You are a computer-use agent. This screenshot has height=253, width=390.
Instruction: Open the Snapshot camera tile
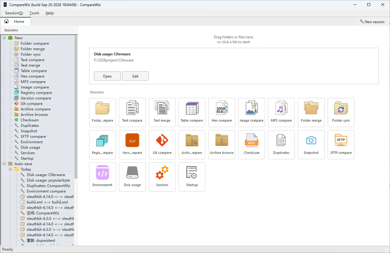(x=311, y=145)
